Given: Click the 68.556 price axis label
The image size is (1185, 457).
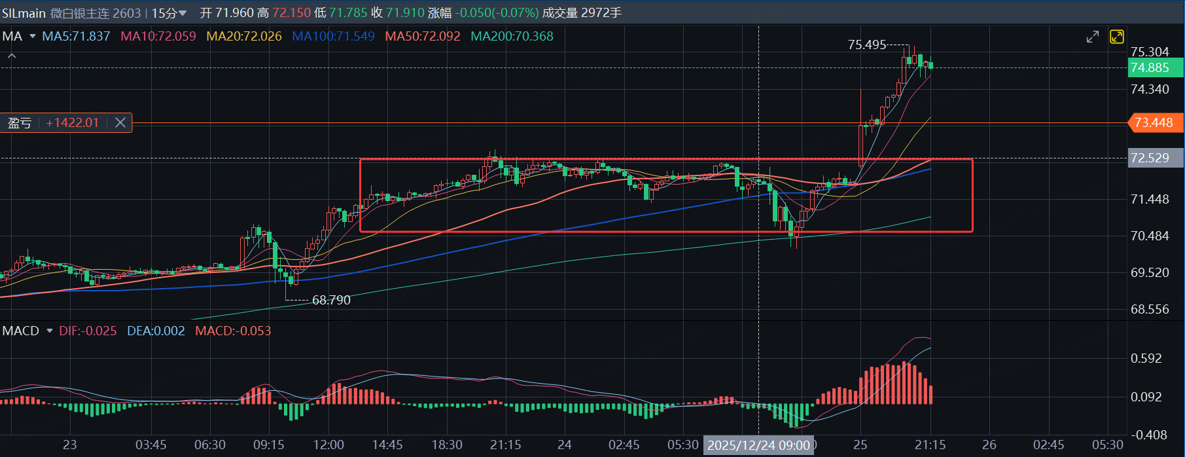Looking at the screenshot, I should tap(1150, 310).
